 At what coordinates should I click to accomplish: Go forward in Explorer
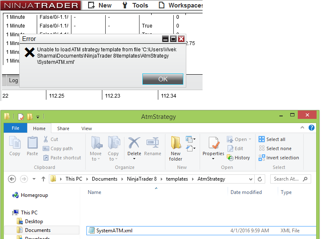24,179
